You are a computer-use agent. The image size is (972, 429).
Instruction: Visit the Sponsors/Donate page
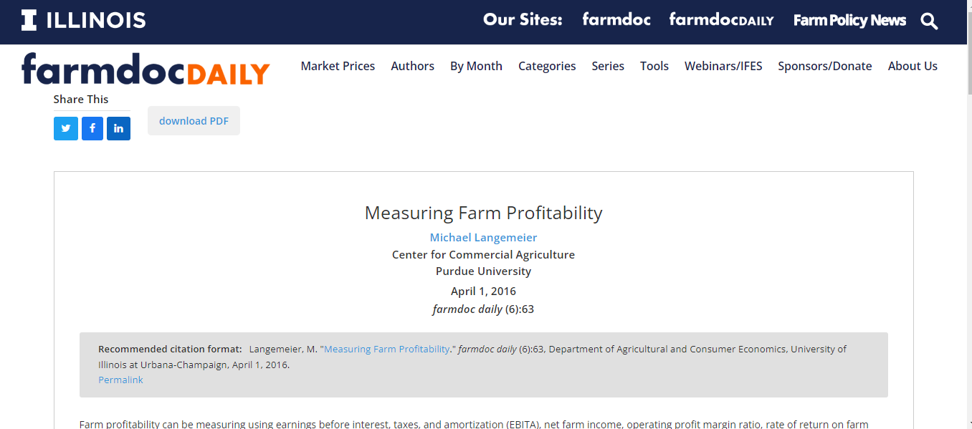point(824,66)
